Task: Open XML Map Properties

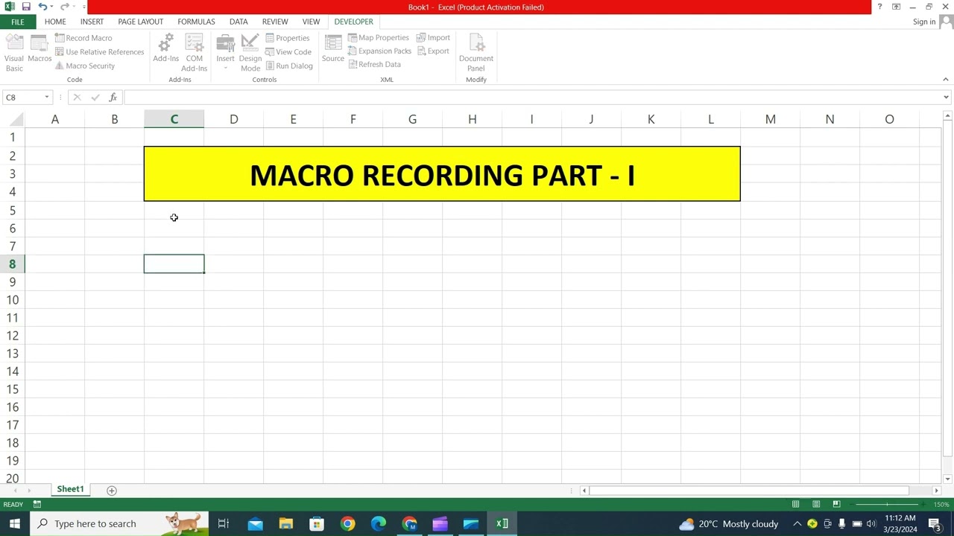Action: click(x=378, y=37)
